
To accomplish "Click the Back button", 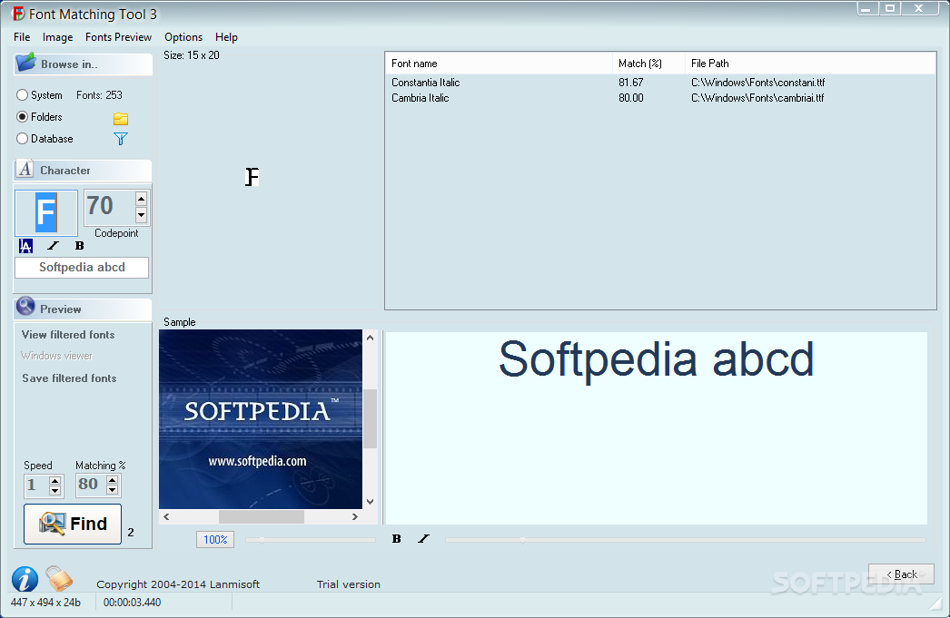I will [x=901, y=574].
